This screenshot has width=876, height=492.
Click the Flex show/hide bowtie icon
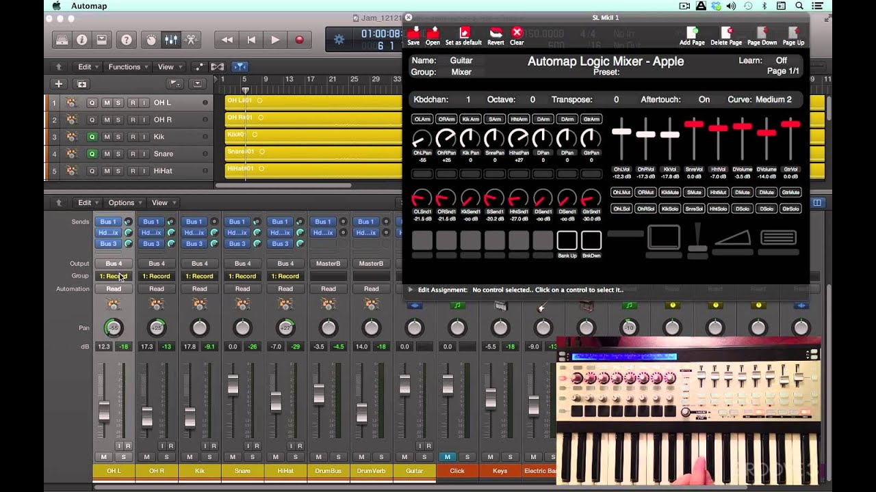(217, 66)
